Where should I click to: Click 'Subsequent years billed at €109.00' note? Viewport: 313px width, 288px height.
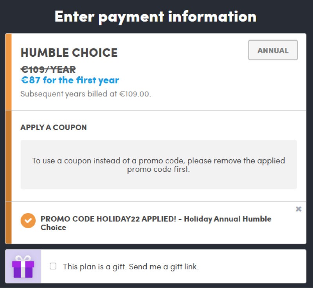coord(86,94)
